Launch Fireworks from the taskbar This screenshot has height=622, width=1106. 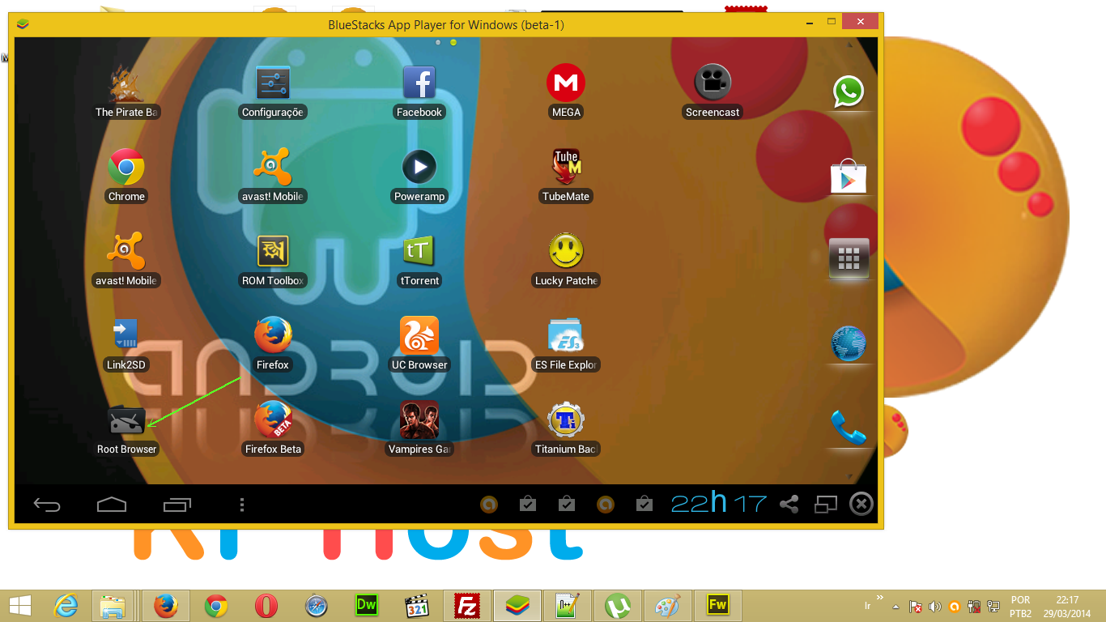tap(718, 606)
